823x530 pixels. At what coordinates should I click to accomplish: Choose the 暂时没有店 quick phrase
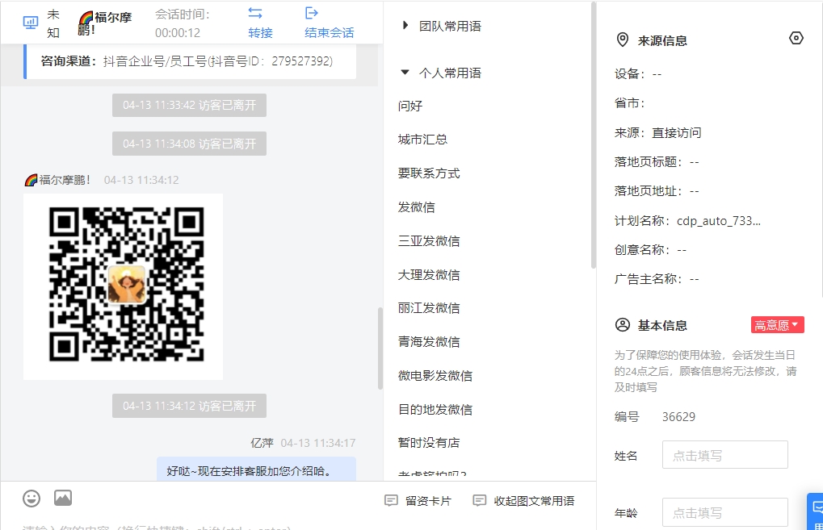click(429, 442)
